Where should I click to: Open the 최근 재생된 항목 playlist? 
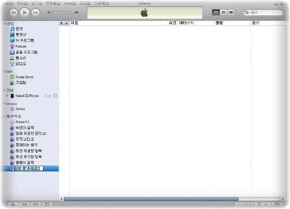(29, 151)
